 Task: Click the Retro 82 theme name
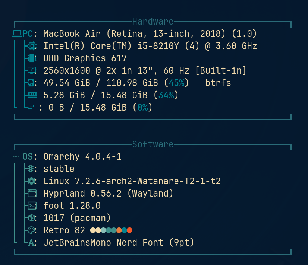click(64, 230)
